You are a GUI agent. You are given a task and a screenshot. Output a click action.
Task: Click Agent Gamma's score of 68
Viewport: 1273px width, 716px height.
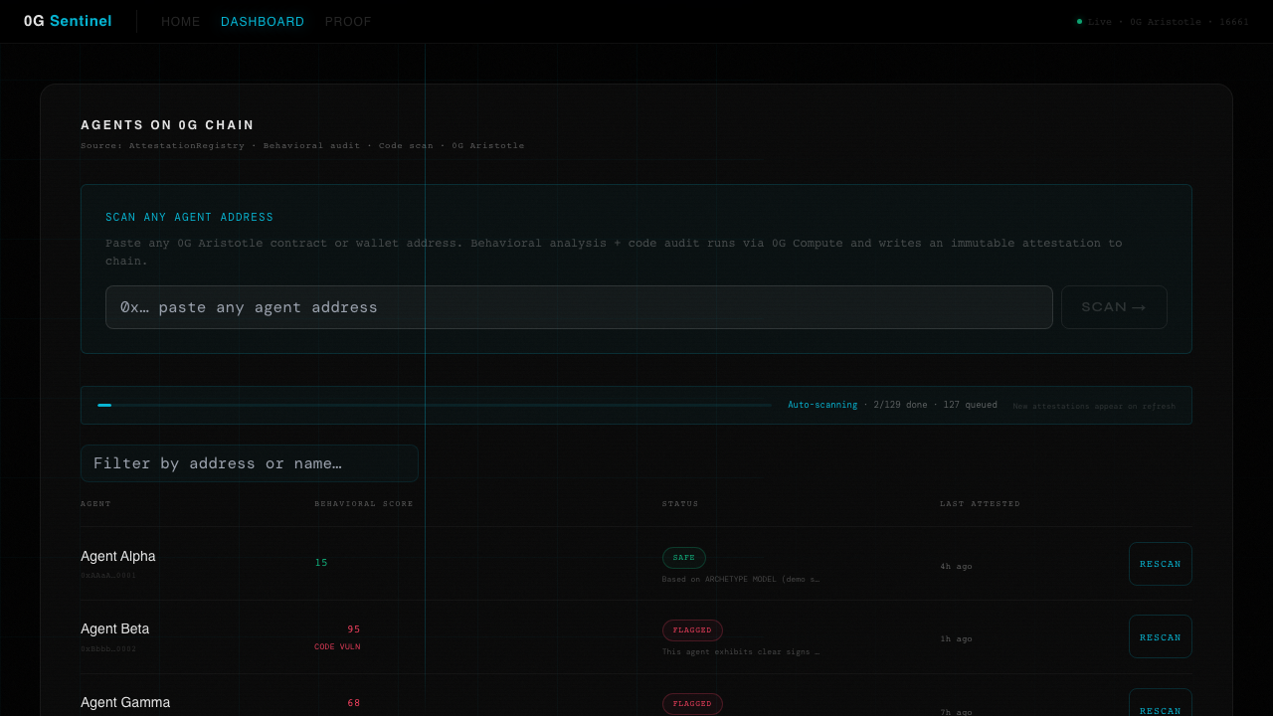[354, 703]
